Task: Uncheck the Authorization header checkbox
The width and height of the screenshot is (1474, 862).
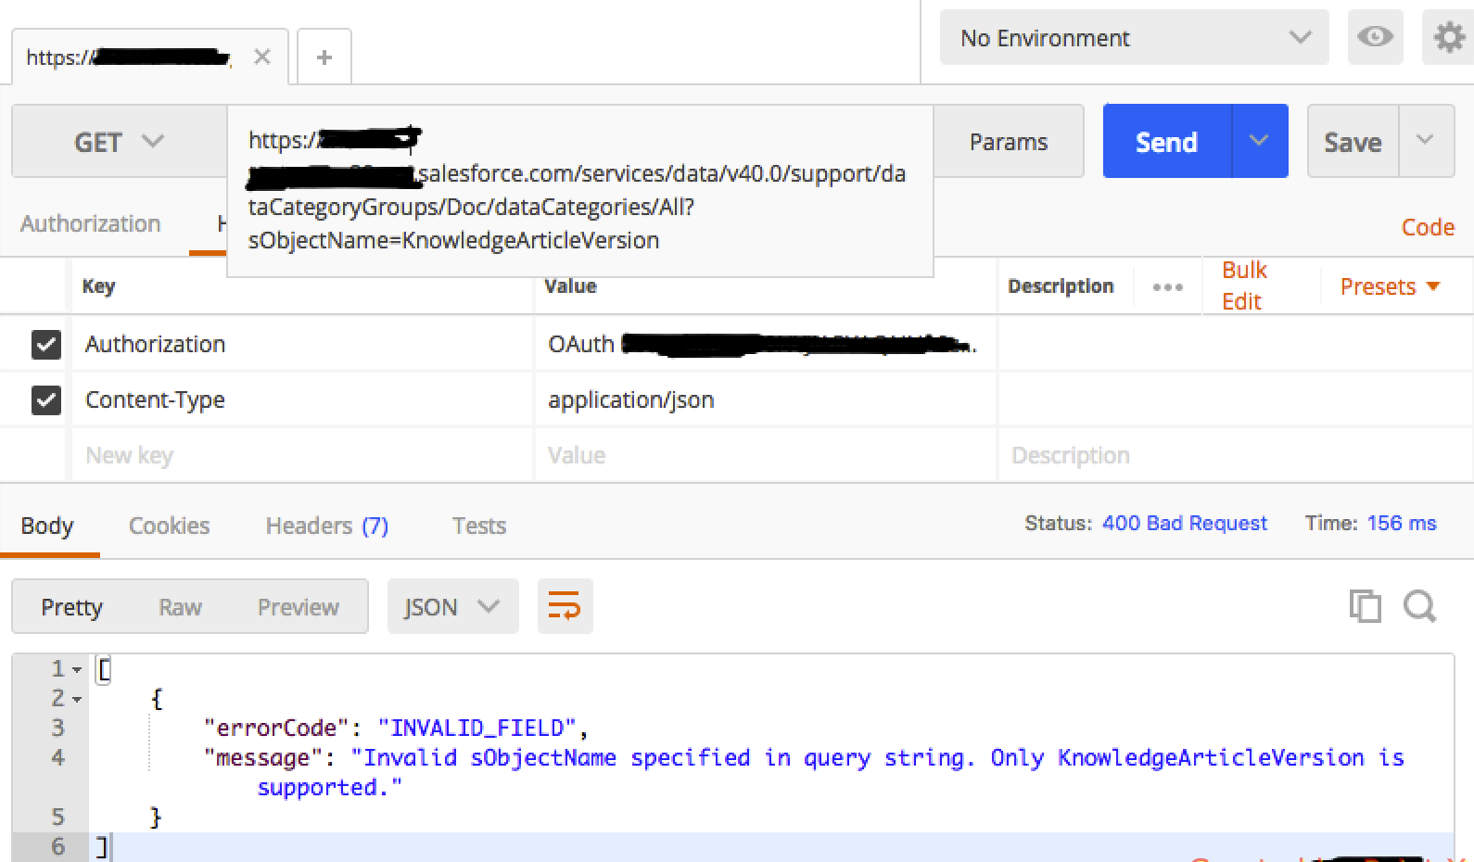Action: click(46, 345)
